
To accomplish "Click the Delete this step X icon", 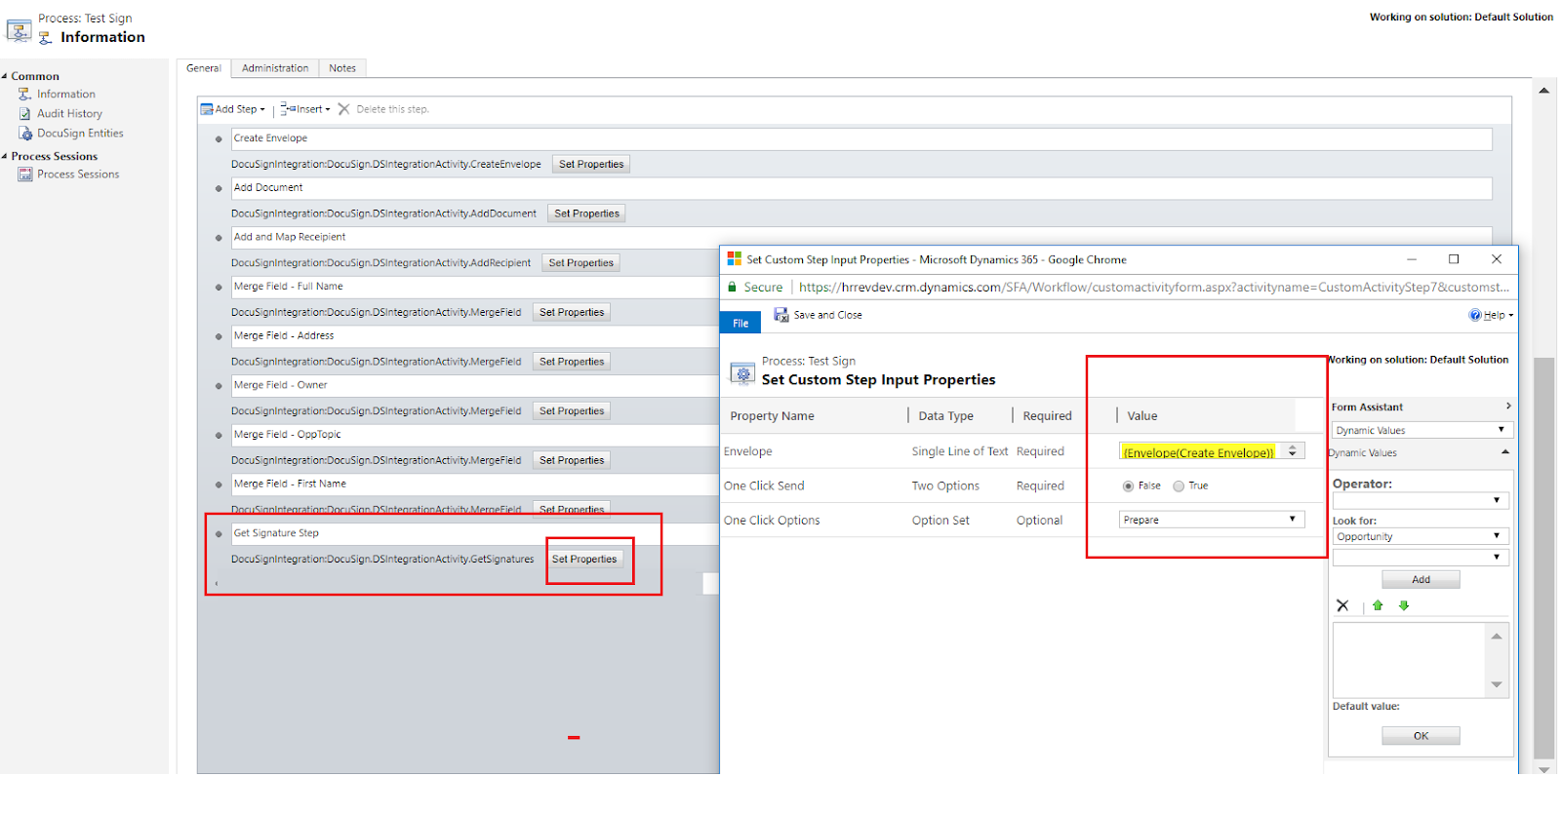I will (x=344, y=109).
